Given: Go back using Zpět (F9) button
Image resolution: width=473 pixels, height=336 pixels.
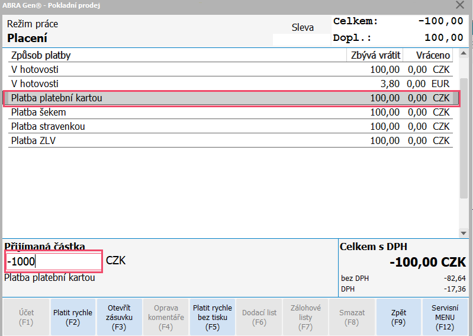Looking at the screenshot, I should click(x=398, y=317).
